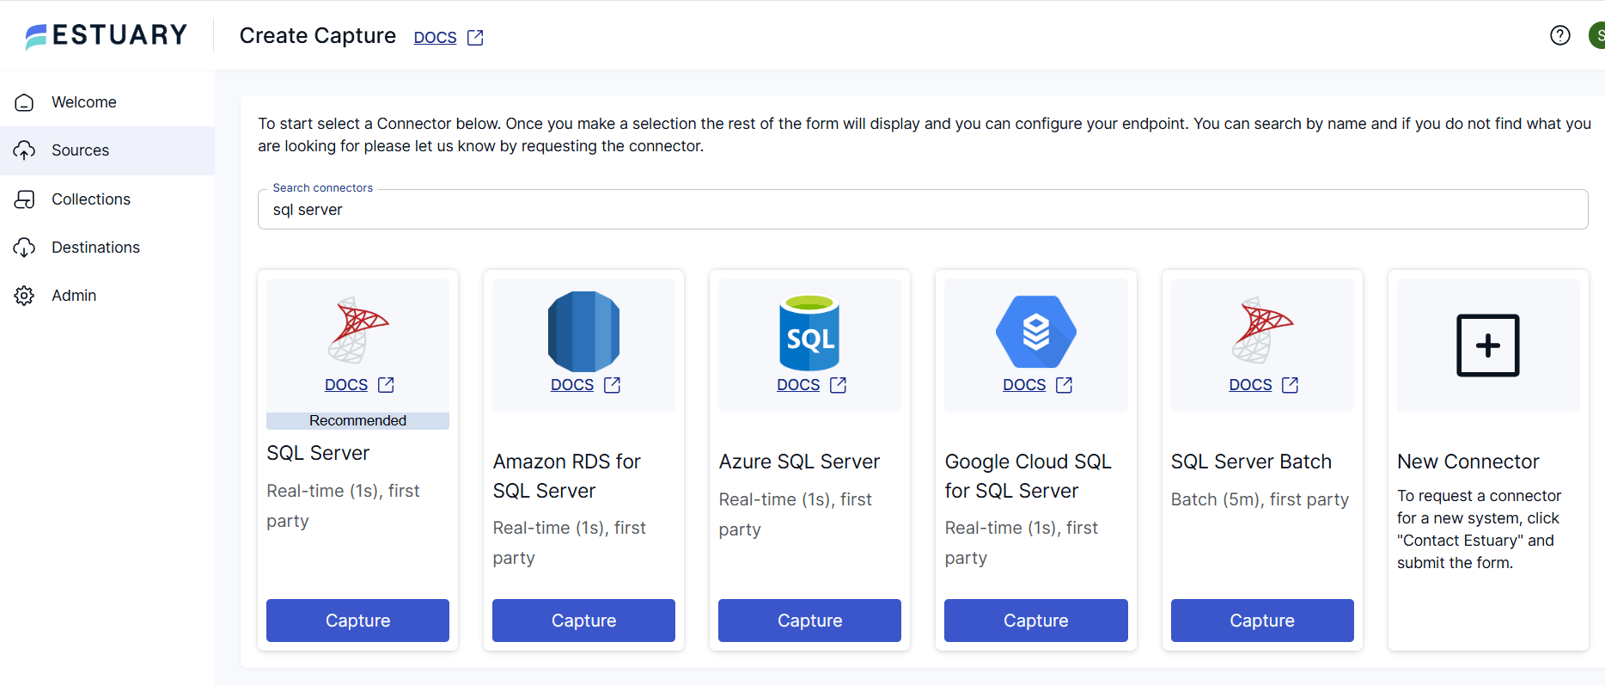
Task: Click the Sources cloud upload icon
Action: point(24,150)
